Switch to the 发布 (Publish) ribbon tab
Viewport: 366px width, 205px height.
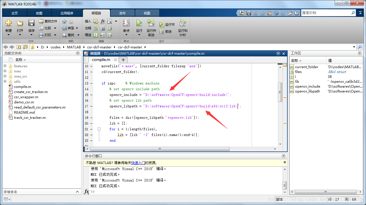[x=122, y=13]
